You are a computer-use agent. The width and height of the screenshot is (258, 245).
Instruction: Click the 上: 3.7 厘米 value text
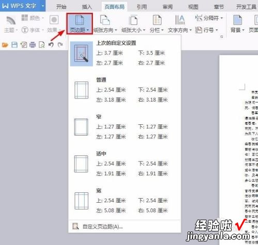(109, 53)
